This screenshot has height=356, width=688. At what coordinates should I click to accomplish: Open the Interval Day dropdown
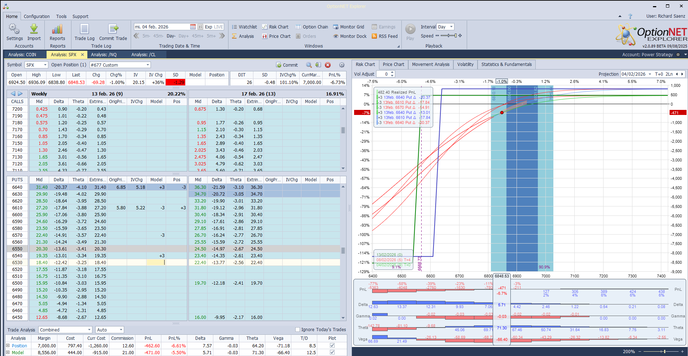tap(451, 27)
